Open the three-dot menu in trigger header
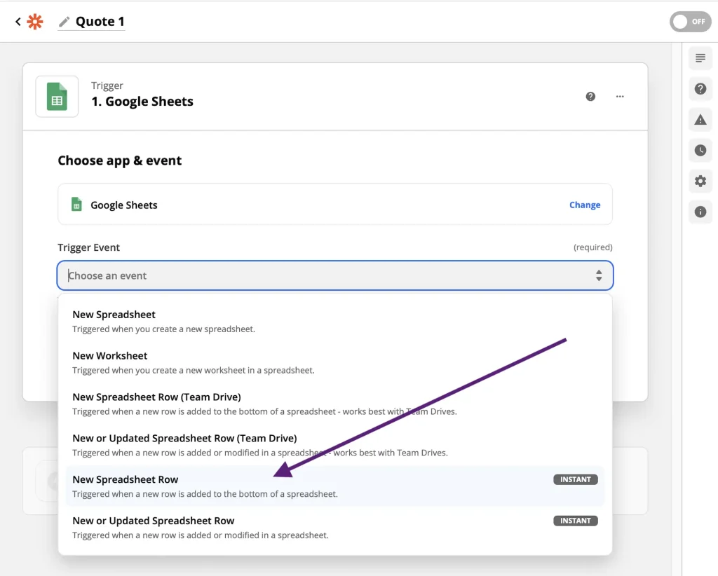The height and width of the screenshot is (576, 718). click(x=620, y=97)
